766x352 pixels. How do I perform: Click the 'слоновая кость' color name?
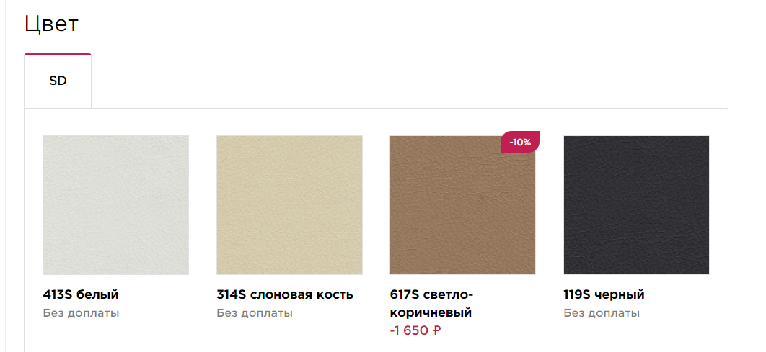tap(302, 294)
